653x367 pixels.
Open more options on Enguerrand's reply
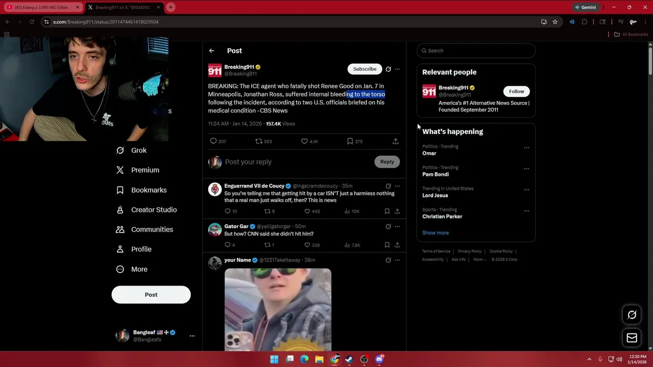397,186
